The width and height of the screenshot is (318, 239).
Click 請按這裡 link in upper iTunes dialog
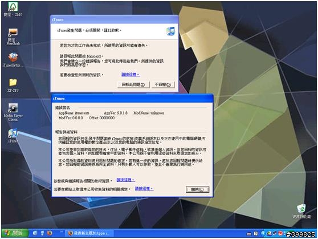point(131,74)
